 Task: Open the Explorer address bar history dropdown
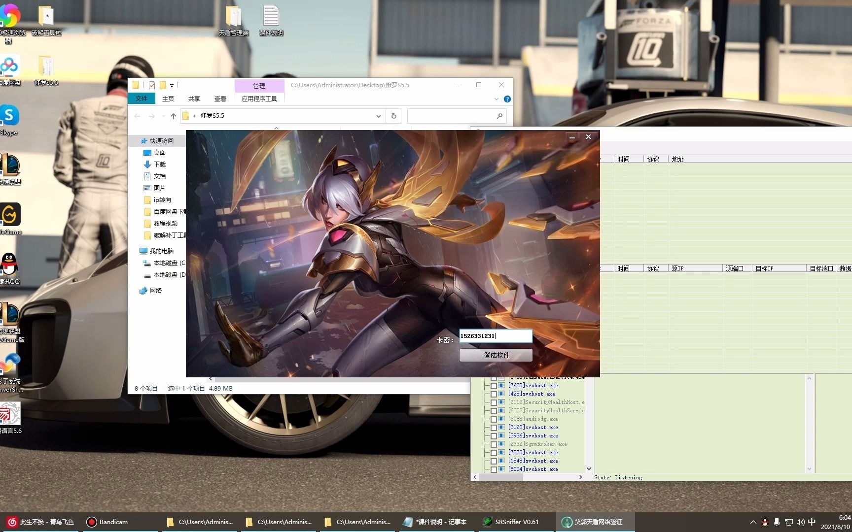[x=378, y=116]
